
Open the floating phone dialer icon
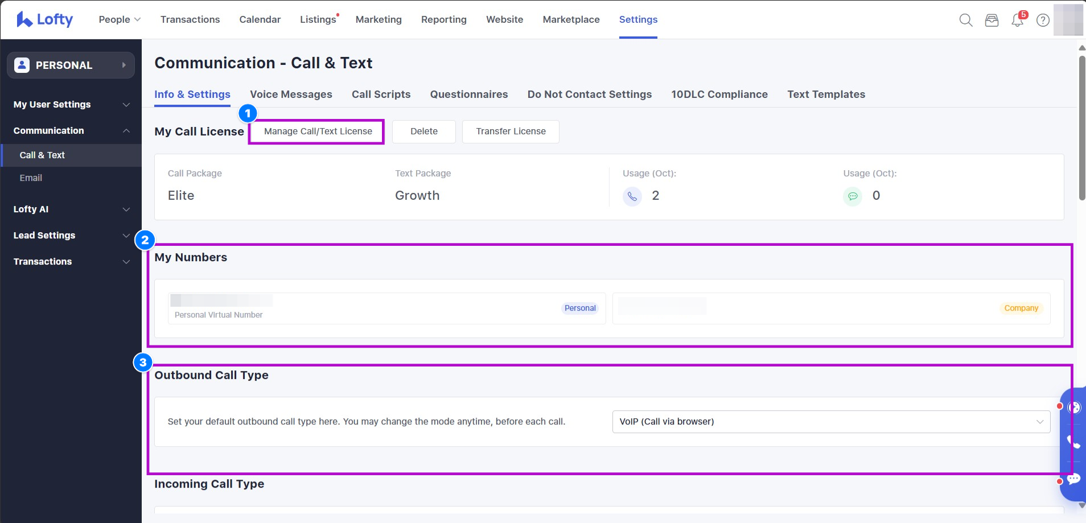point(1073,442)
